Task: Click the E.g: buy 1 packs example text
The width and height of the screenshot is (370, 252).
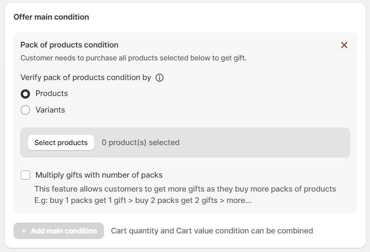Action: 143,200
